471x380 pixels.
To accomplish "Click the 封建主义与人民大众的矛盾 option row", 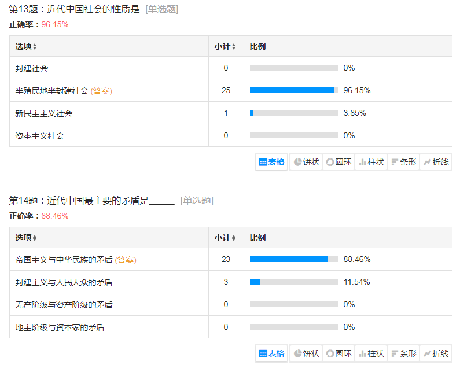I will tap(64, 282).
